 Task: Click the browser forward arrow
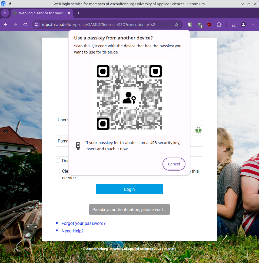15,25
